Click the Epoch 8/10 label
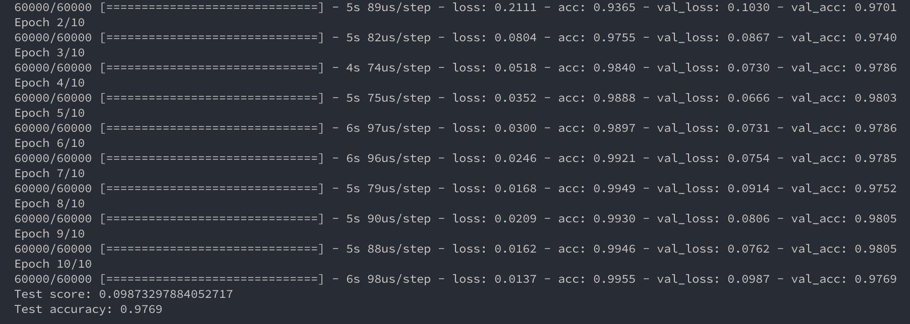Viewport: 910px width, 324px height. pos(49,204)
